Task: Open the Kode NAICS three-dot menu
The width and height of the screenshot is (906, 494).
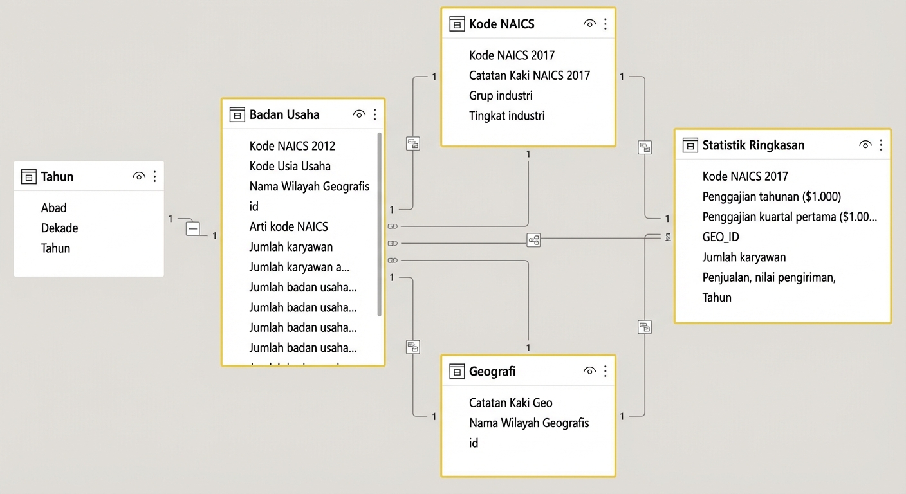Action: 605,23
